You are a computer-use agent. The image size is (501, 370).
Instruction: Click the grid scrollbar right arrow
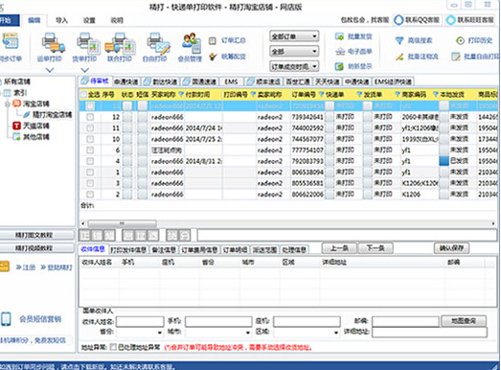[x=493, y=223]
